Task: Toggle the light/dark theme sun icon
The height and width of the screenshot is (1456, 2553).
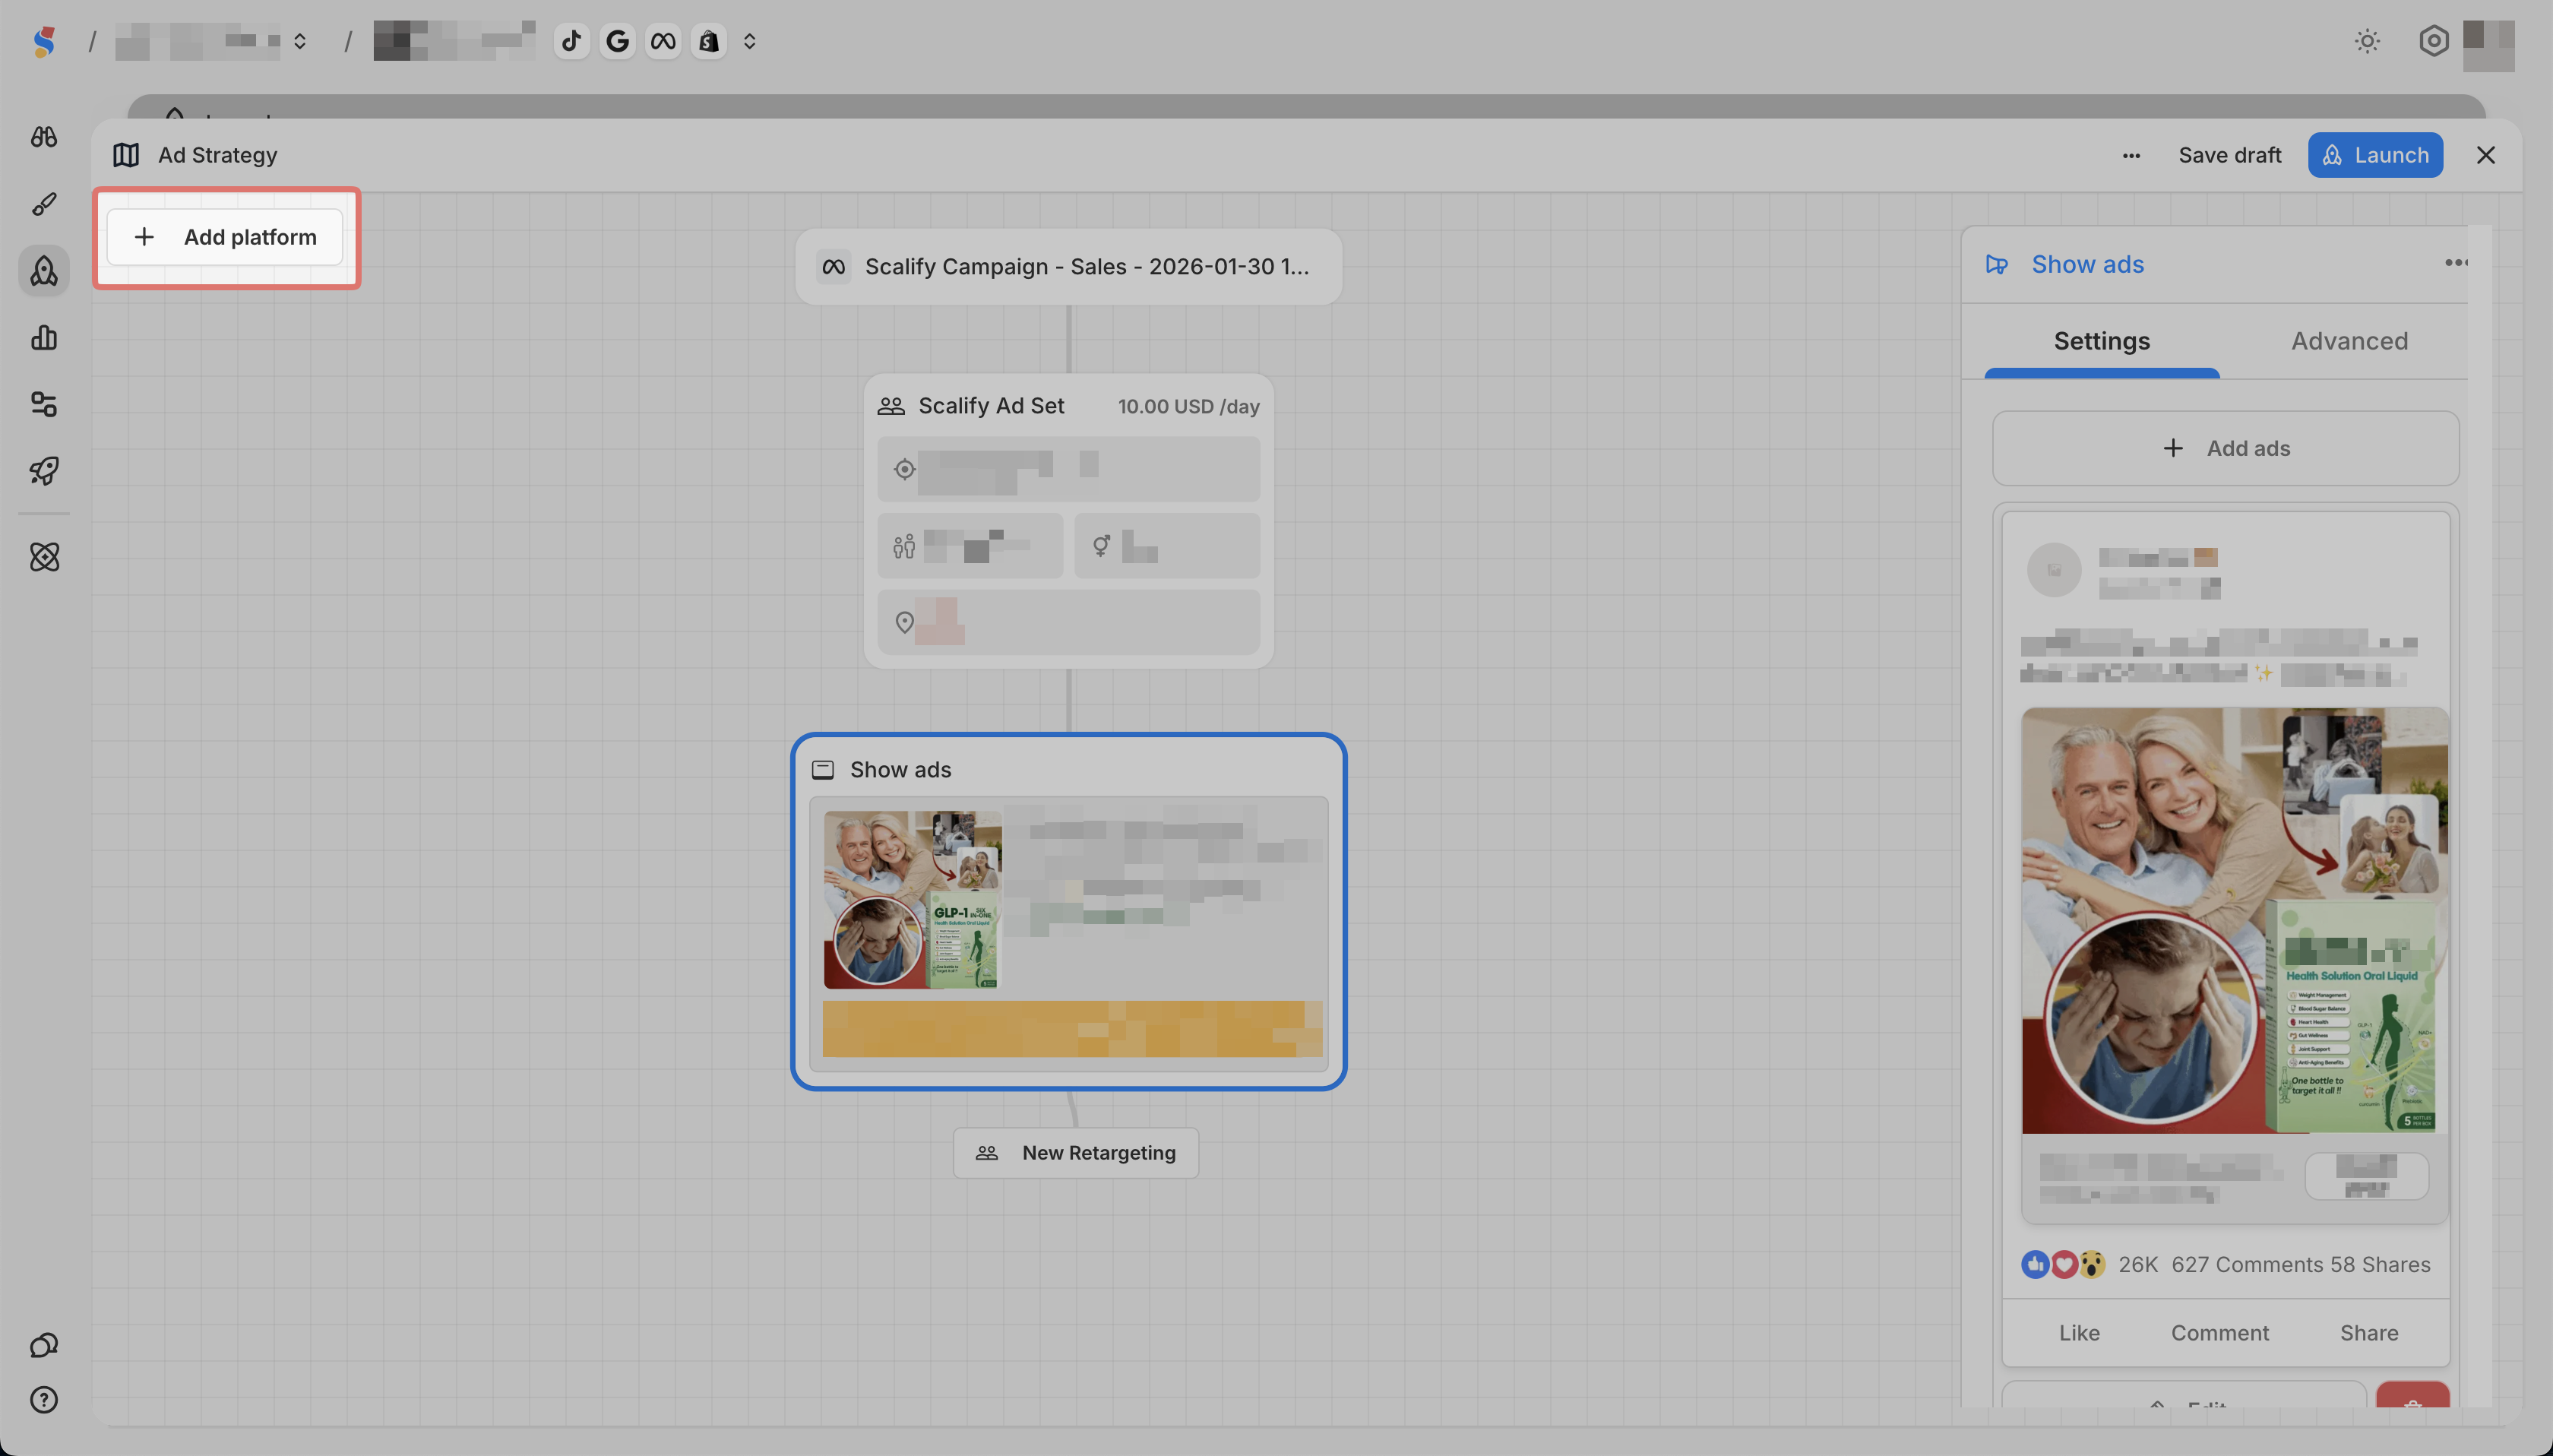Action: (2366, 41)
